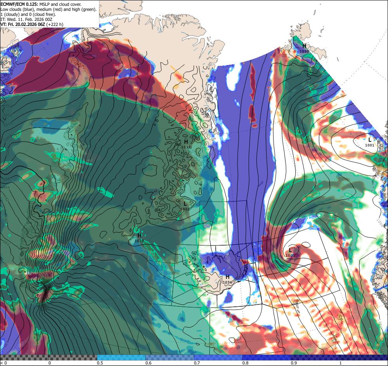Click the L 1022 low pressure marker
The image size is (388, 366).
tap(185, 206)
